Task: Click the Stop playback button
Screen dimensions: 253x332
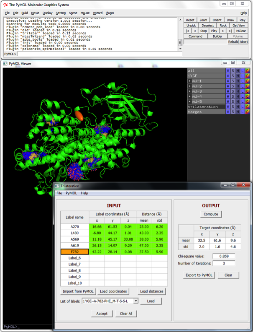Action: (x=203, y=31)
